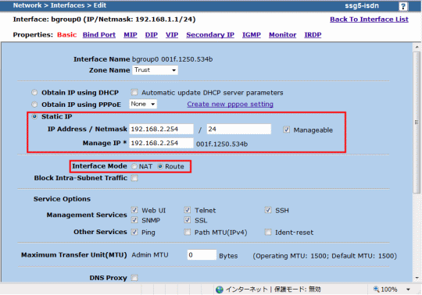Viewport: 422px width, 295px height.
Task: Open the IRDP properties tab
Action: pyautogui.click(x=313, y=35)
